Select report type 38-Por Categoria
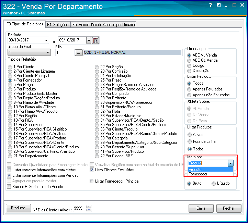This screenshot has width=248, height=223. point(111,138)
